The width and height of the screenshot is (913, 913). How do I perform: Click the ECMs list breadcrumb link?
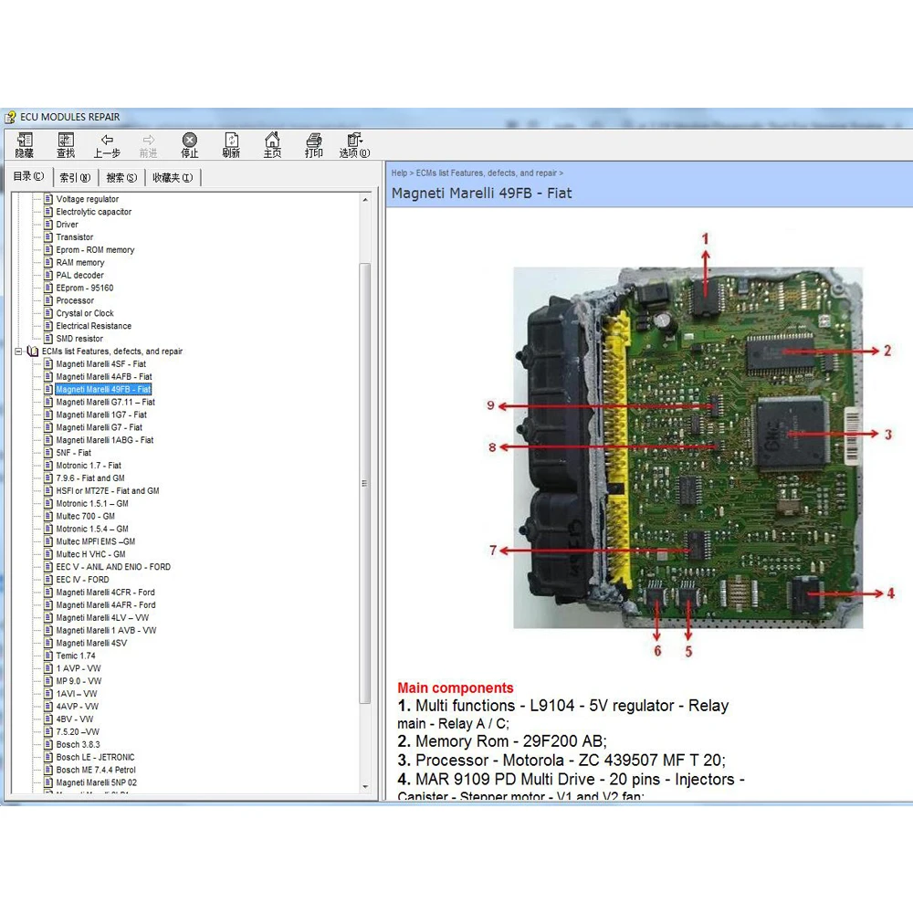coord(486,173)
